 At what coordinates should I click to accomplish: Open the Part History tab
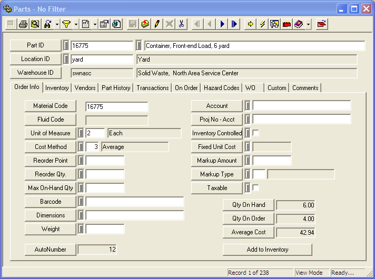pyautogui.click(x=116, y=88)
